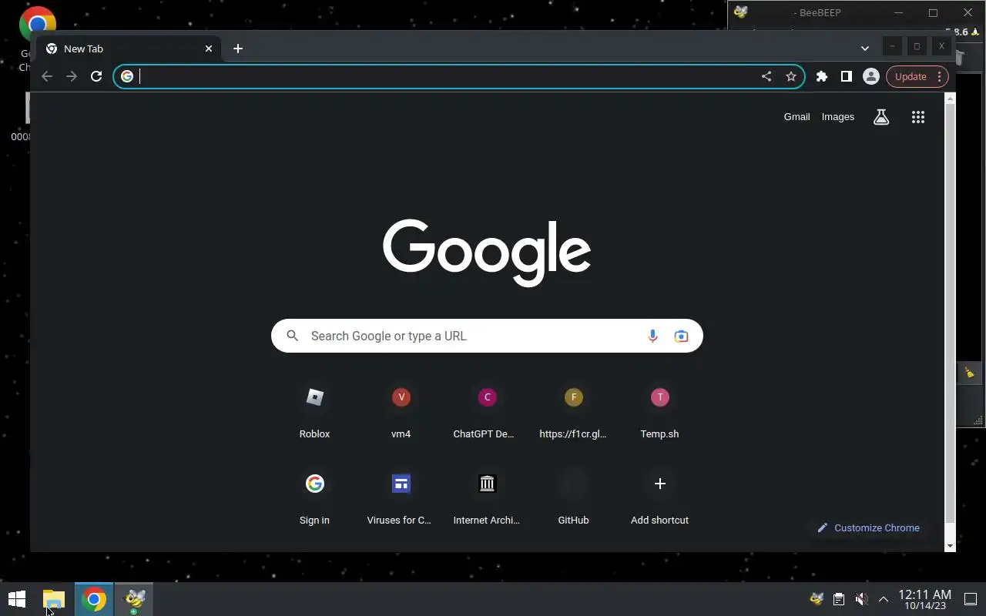Click the back navigation arrow in Chrome

47,76
